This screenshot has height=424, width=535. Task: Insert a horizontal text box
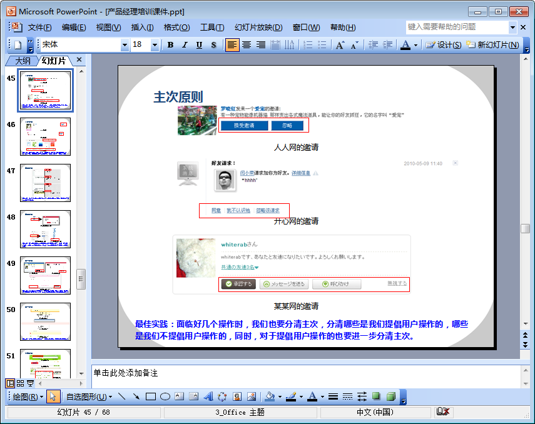click(x=180, y=396)
